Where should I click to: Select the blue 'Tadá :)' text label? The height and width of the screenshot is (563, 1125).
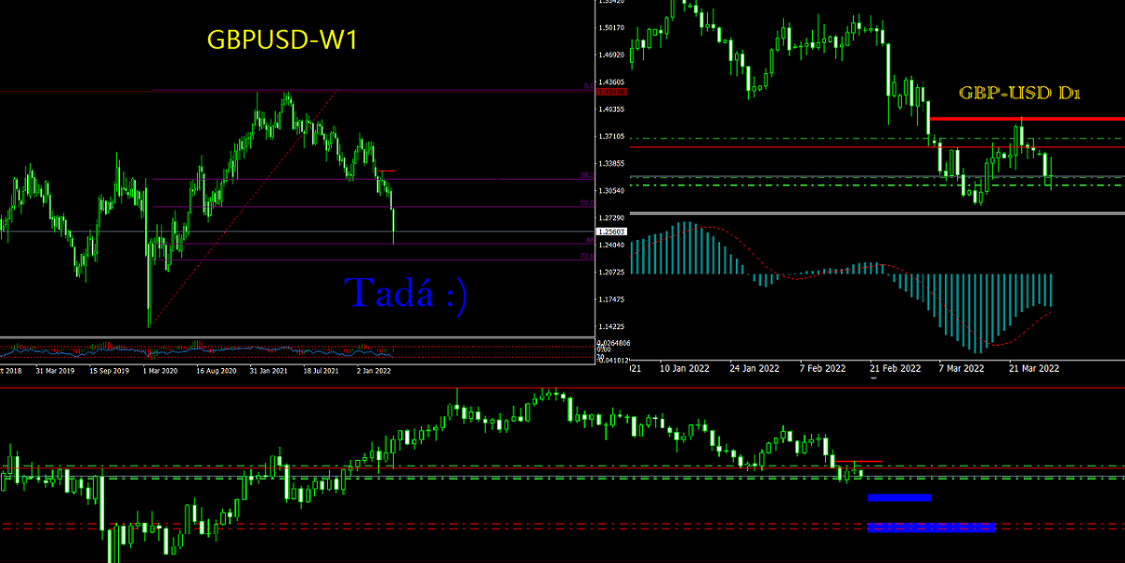(x=407, y=293)
